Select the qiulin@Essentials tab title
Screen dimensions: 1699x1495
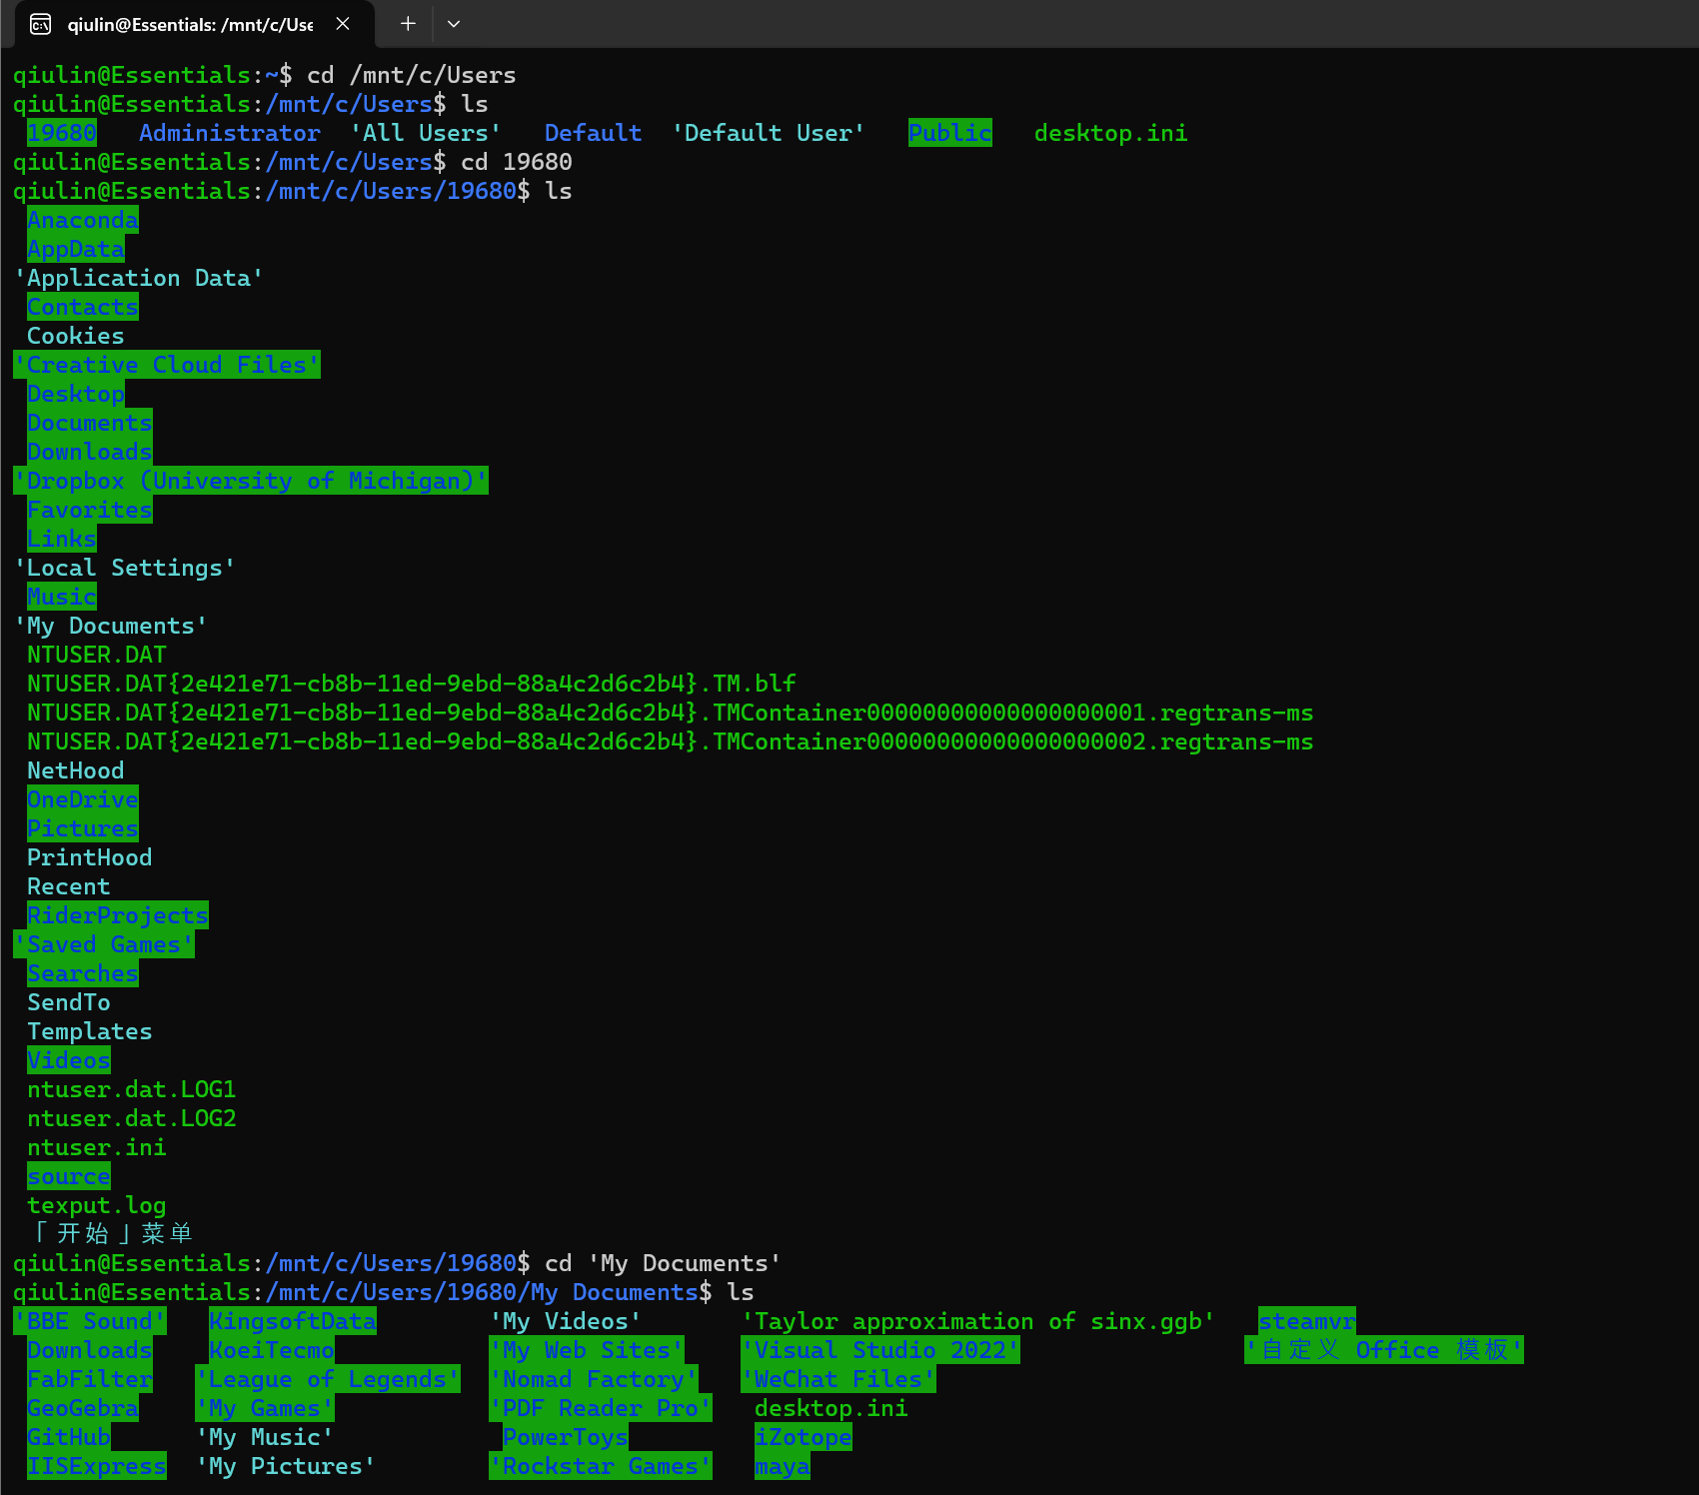click(x=190, y=24)
